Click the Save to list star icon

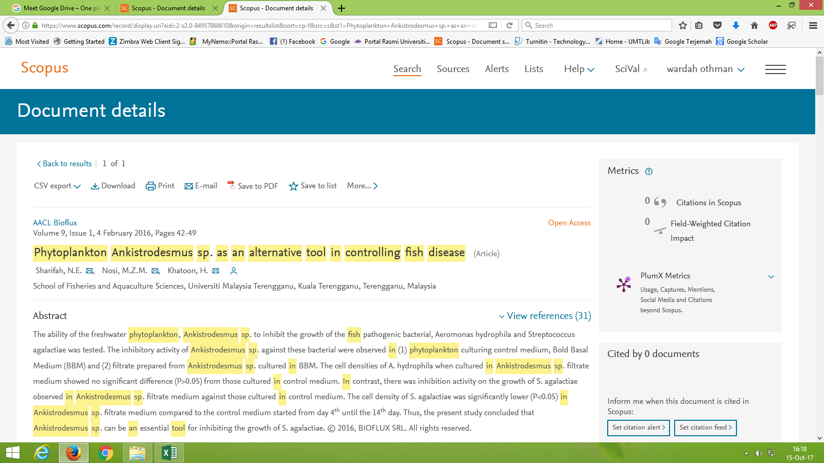tap(293, 186)
